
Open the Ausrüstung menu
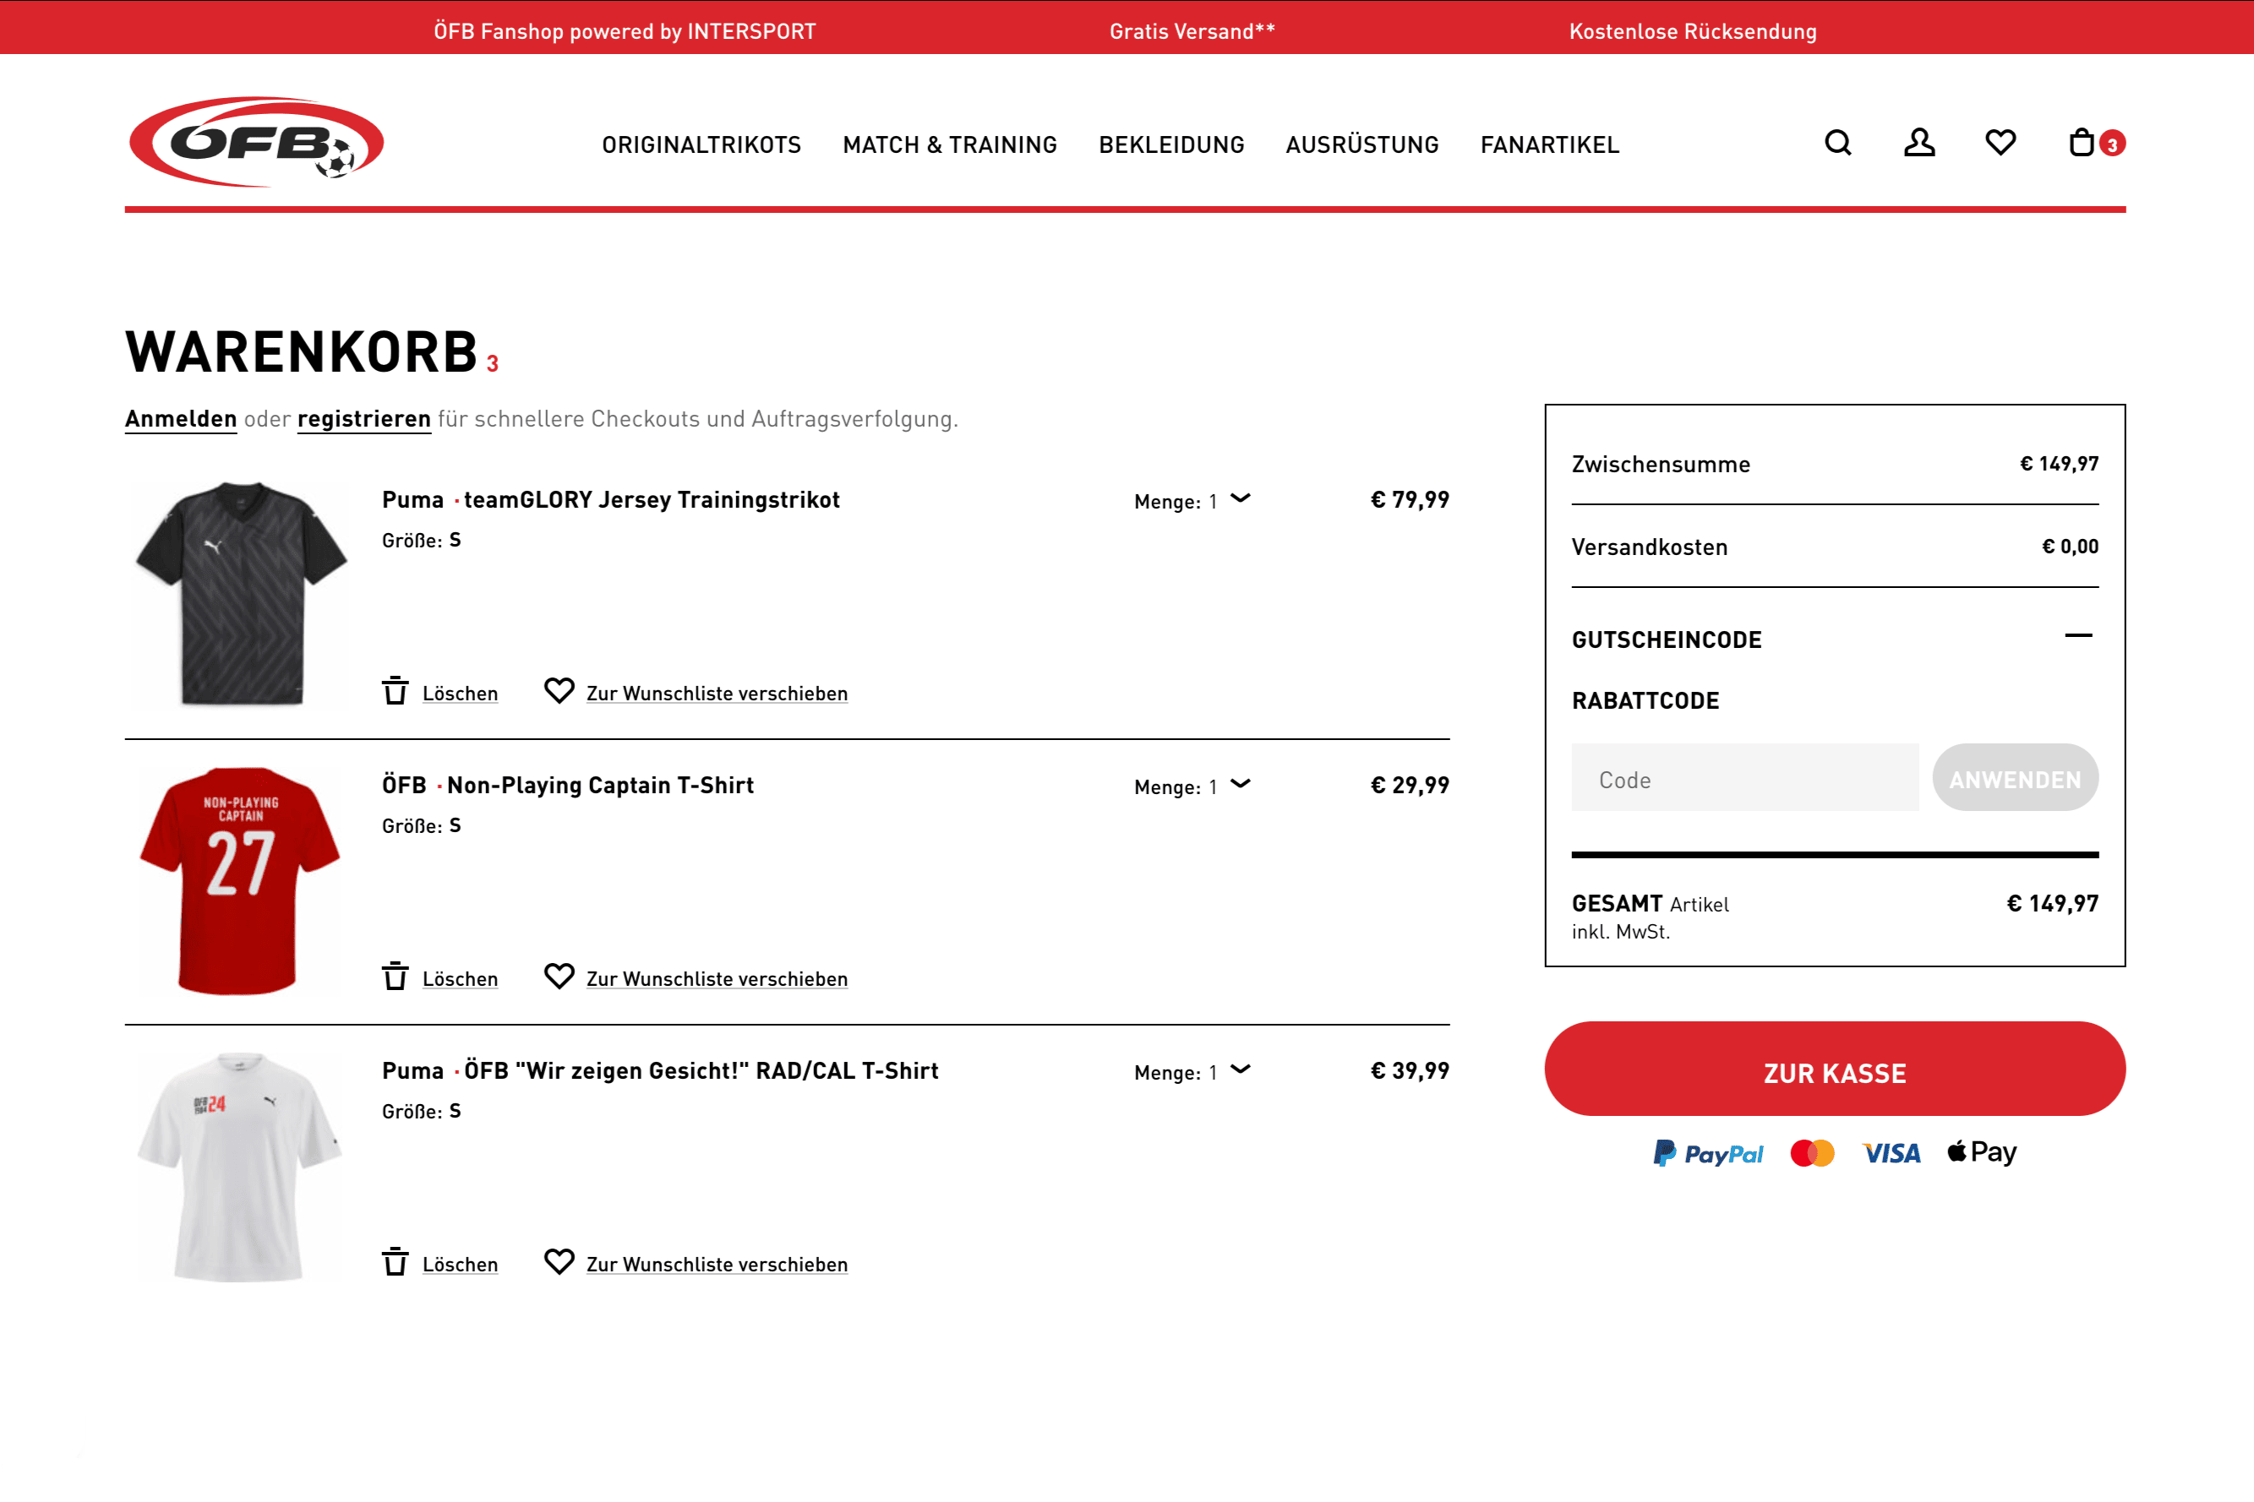pos(1362,144)
